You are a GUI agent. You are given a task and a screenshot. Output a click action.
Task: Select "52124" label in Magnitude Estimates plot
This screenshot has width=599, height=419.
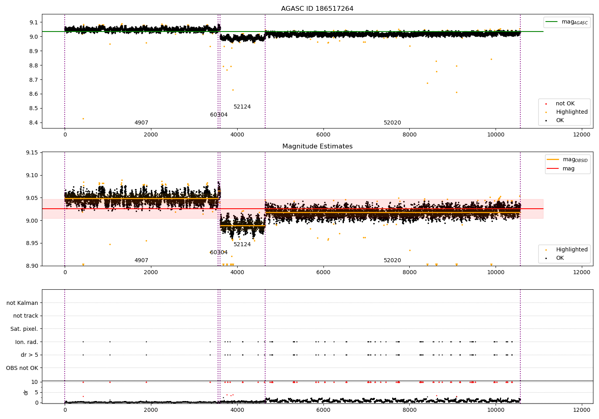(242, 245)
